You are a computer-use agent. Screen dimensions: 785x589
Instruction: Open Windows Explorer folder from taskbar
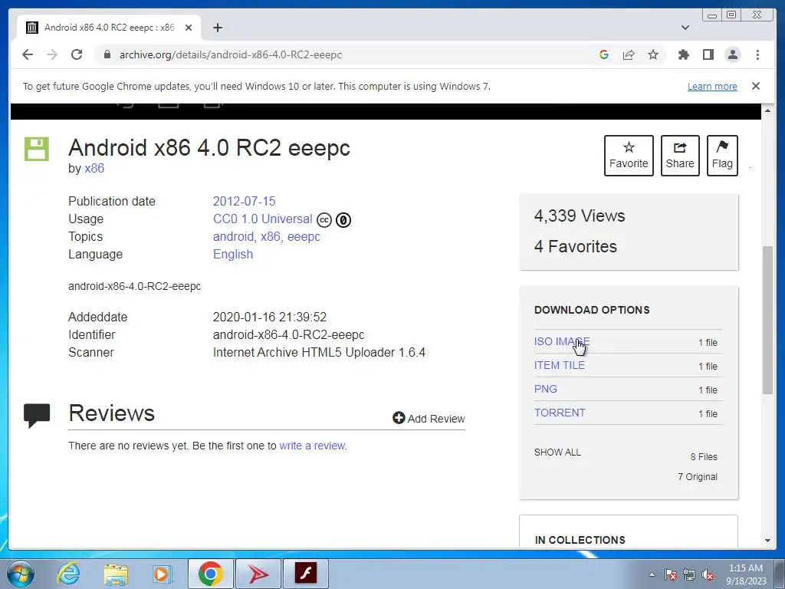(116, 574)
